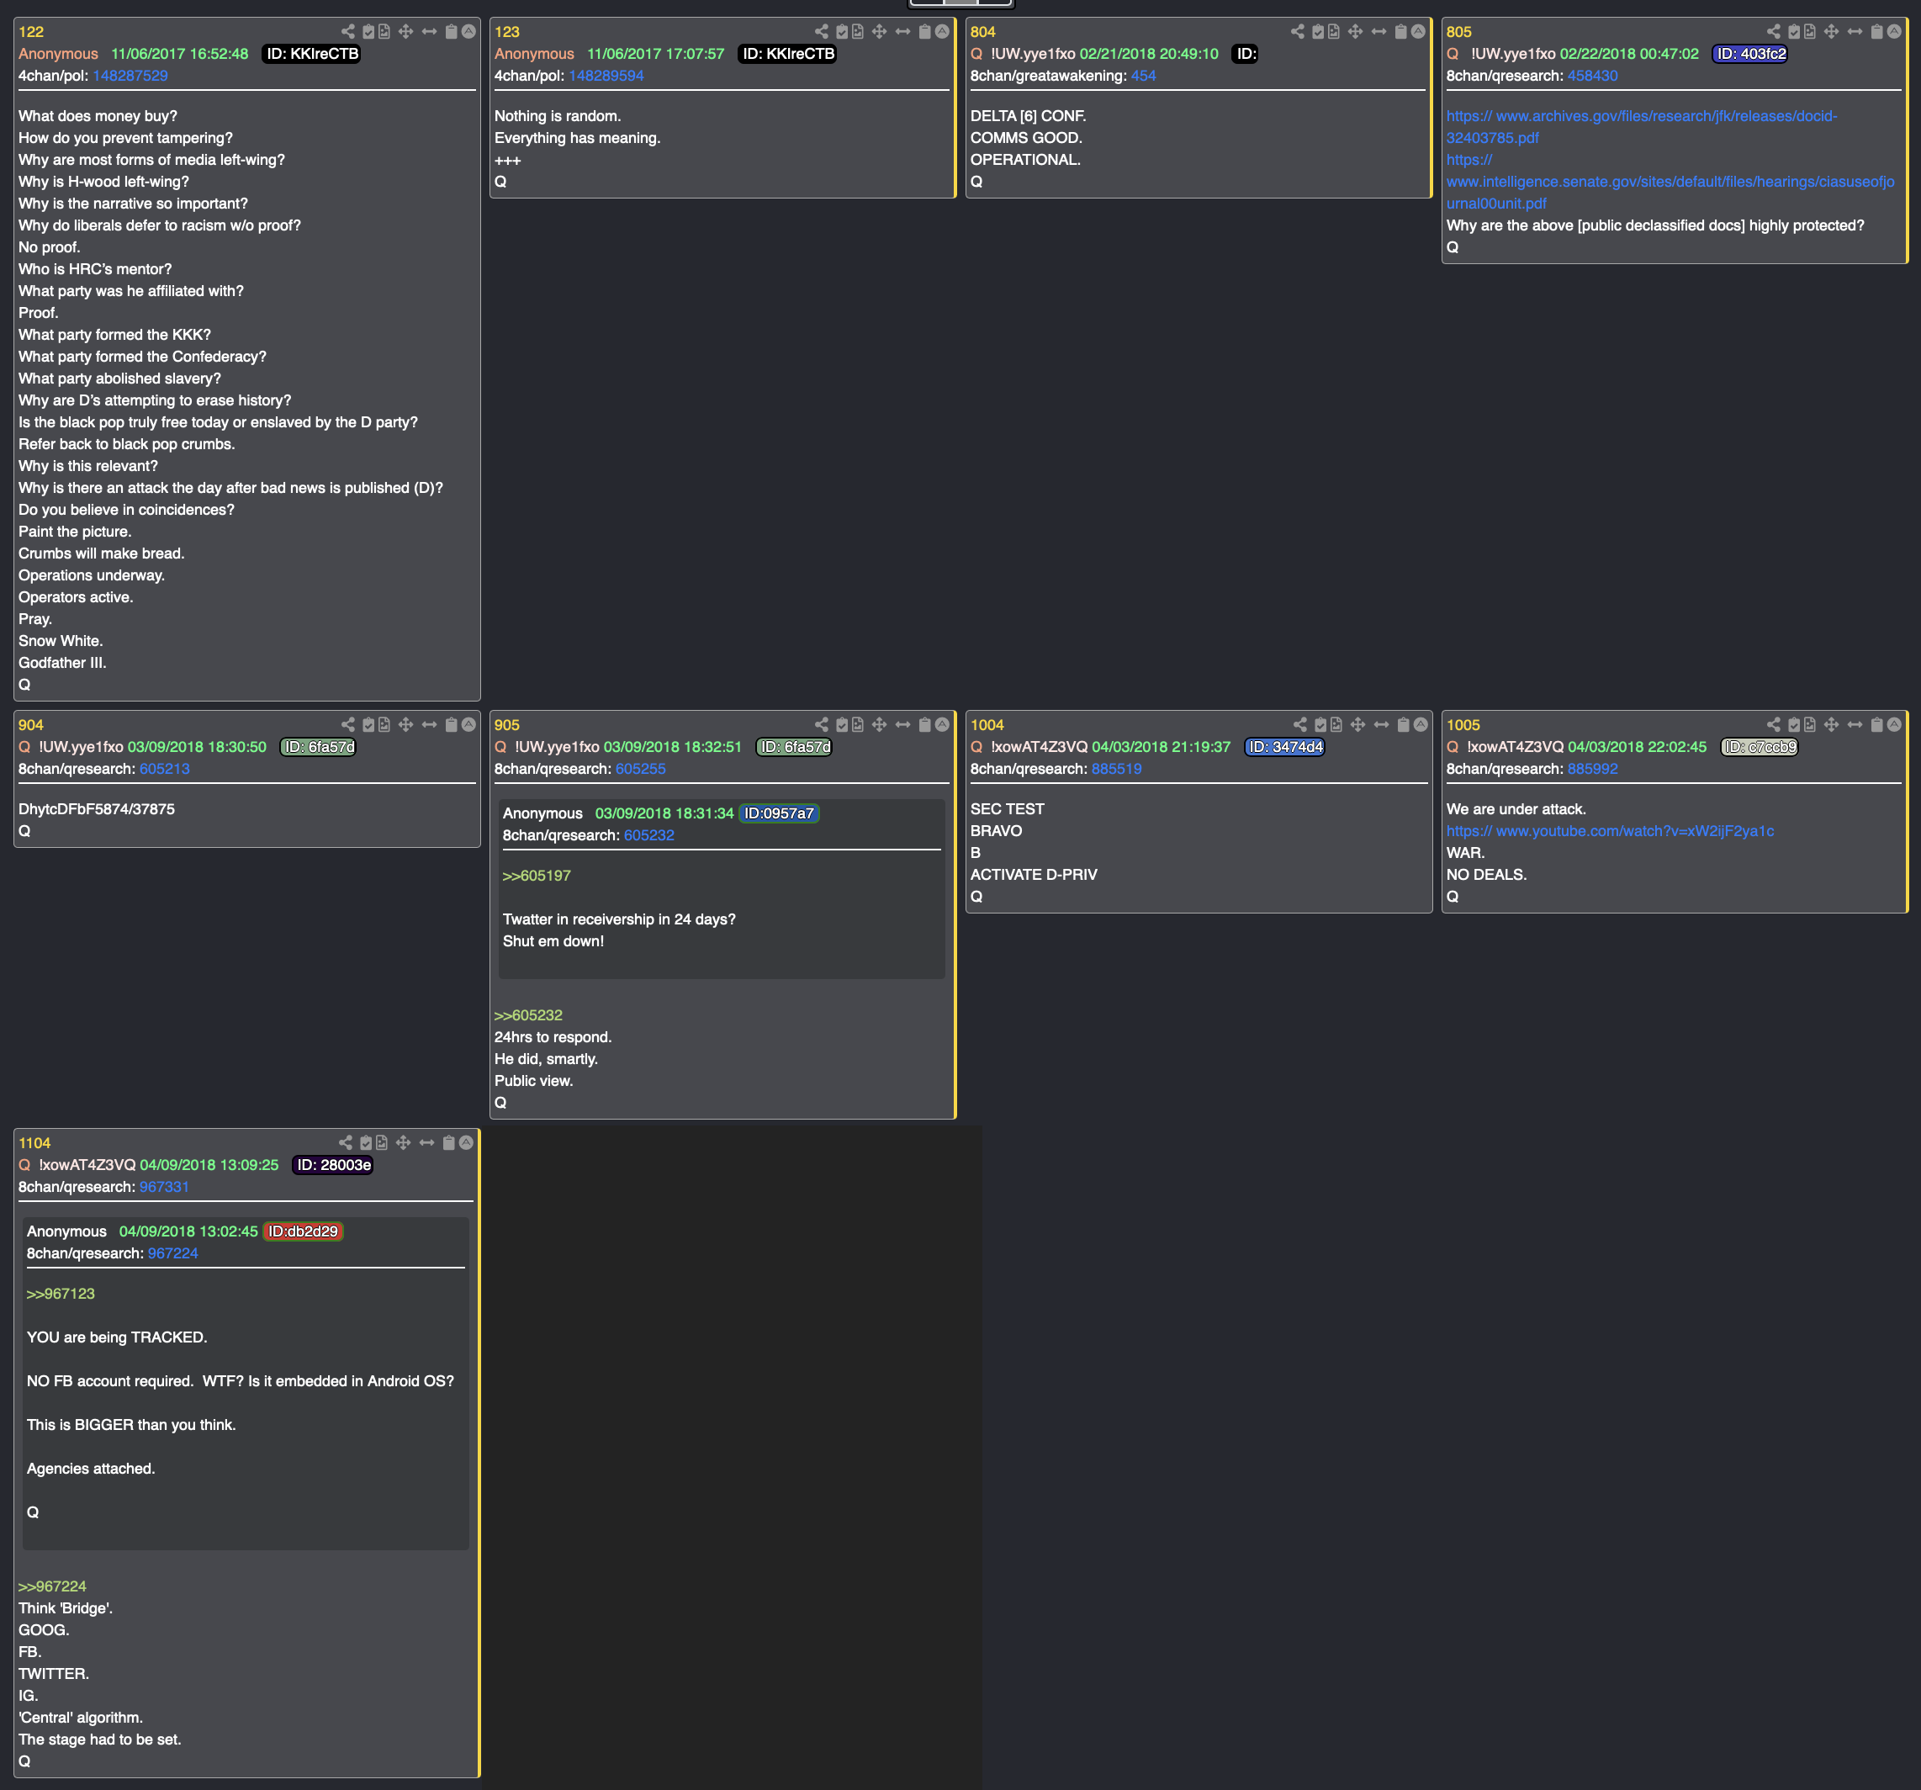Open 4chan/pol post link 148289594
This screenshot has height=1790, width=1921.
(606, 76)
